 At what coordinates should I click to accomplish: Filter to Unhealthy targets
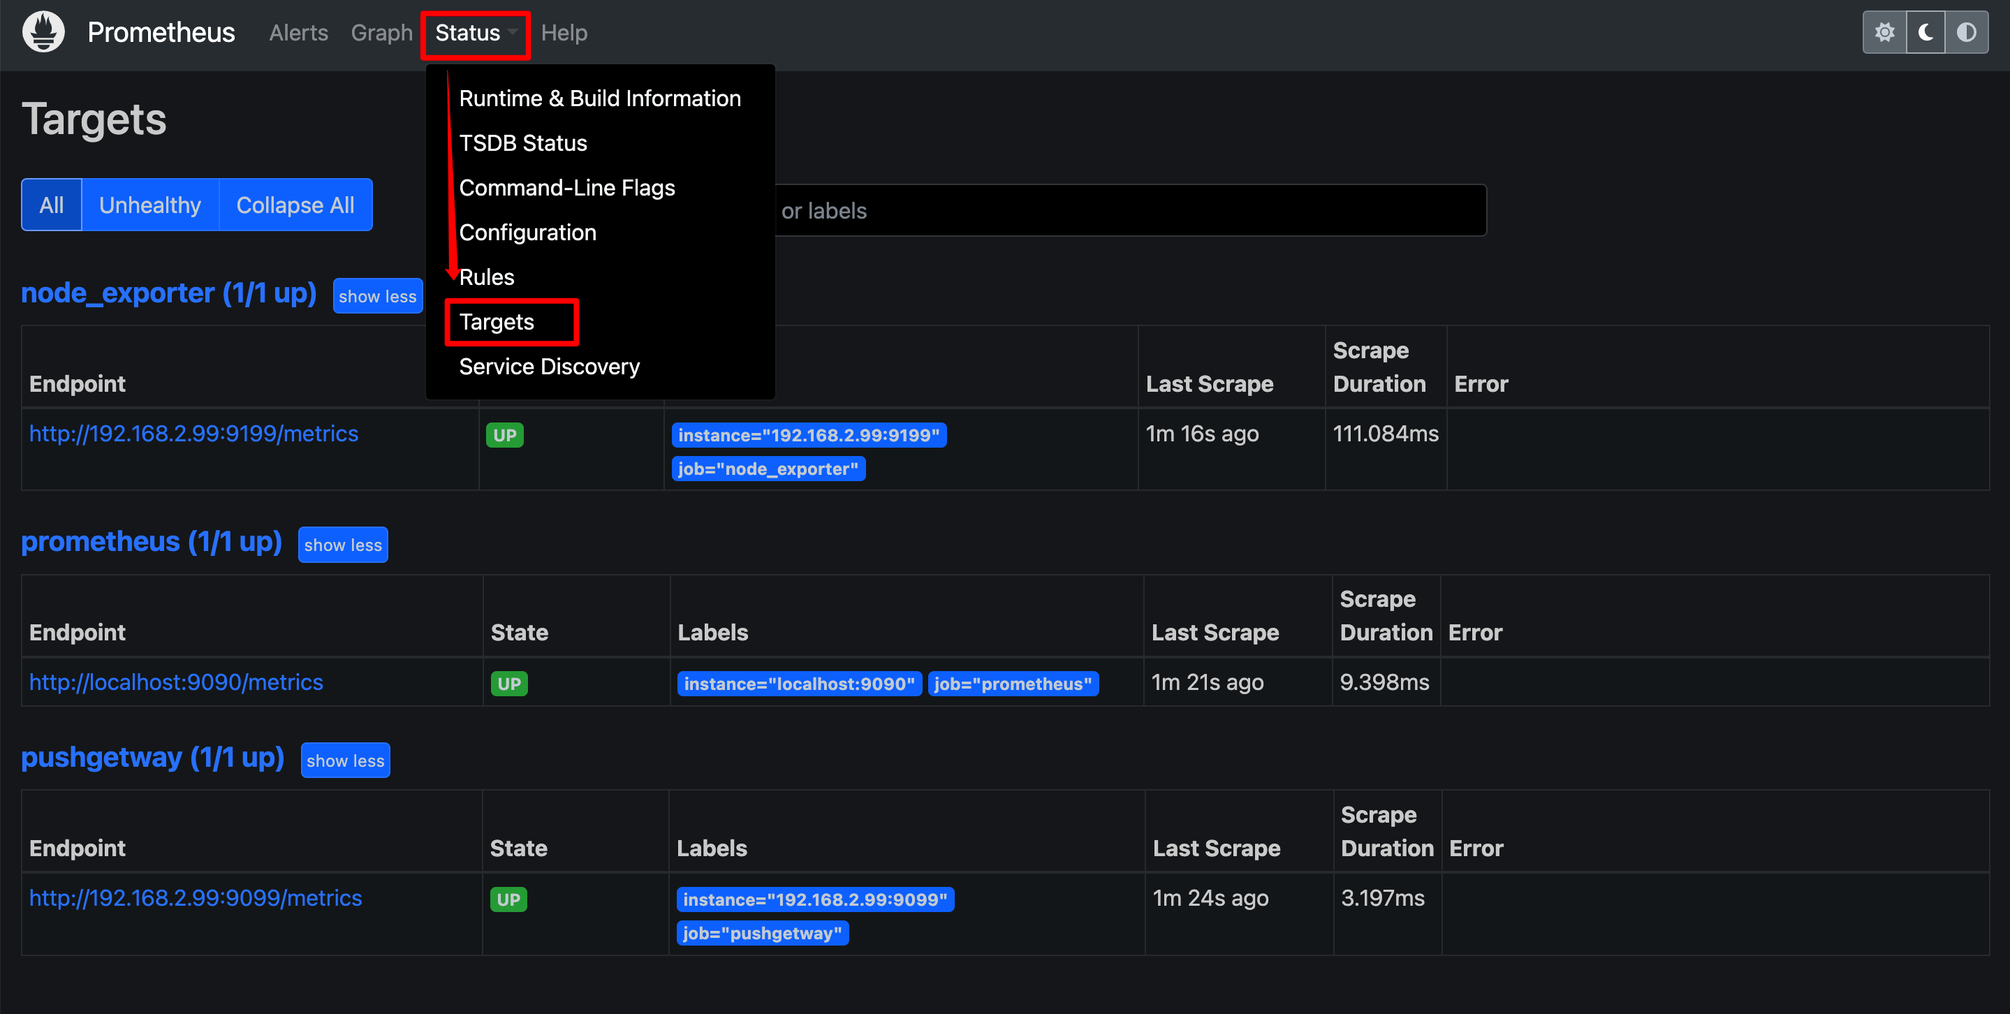pyautogui.click(x=150, y=205)
